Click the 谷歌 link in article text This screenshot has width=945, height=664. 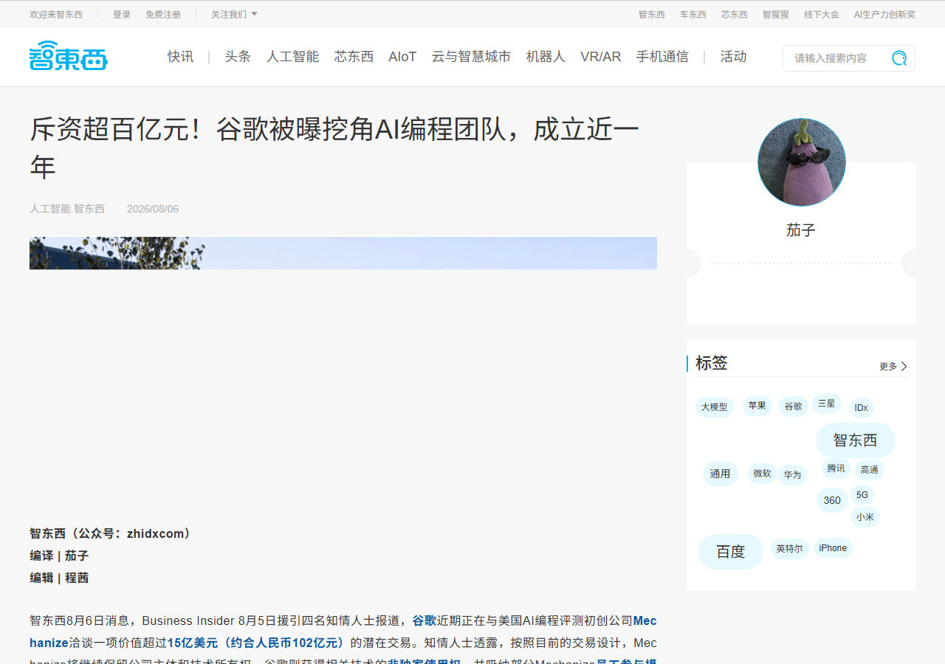[425, 620]
